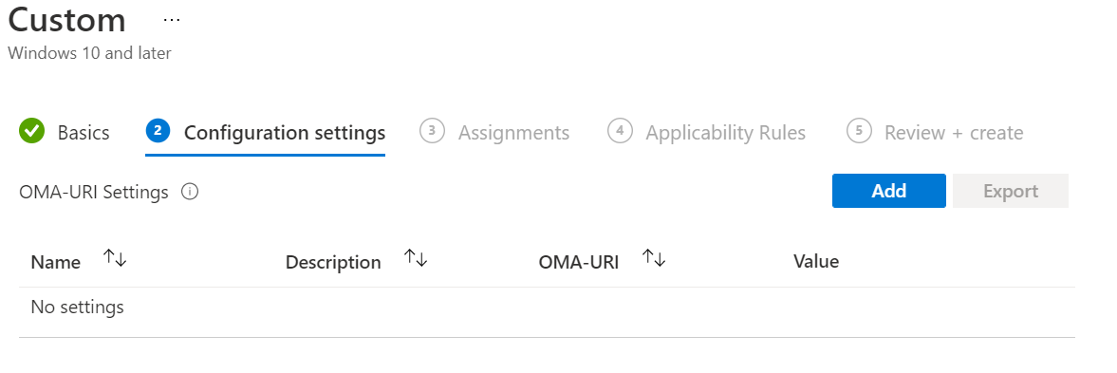The image size is (1117, 373).
Task: Go to the Basics tab
Action: (84, 133)
